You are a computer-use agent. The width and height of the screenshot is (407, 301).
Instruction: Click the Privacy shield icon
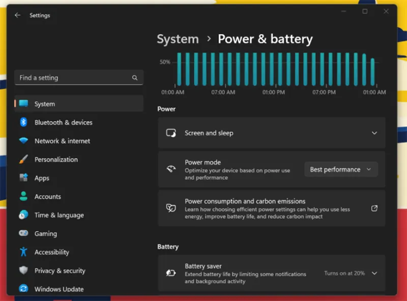click(x=23, y=270)
